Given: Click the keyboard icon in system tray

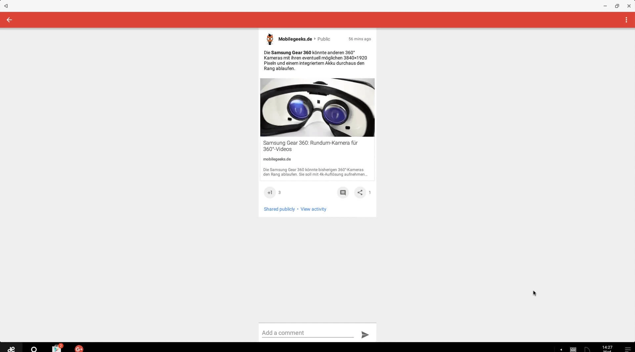Looking at the screenshot, I should pyautogui.click(x=573, y=349).
